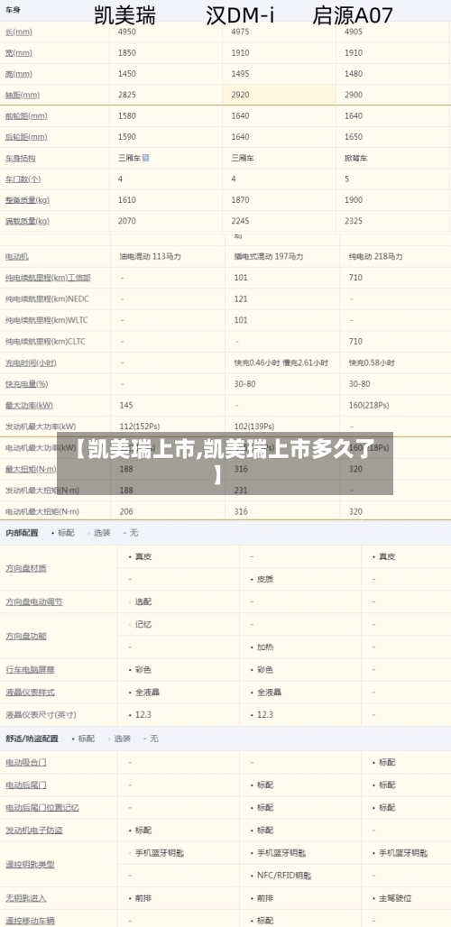Image resolution: width=451 pixels, height=927 pixels.
Task: Select the 启源A07 column header
Action: [x=353, y=14]
